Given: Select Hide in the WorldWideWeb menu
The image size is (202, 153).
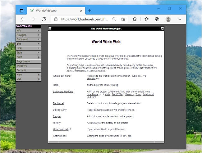Looking at the screenshot, I should click(28, 74).
